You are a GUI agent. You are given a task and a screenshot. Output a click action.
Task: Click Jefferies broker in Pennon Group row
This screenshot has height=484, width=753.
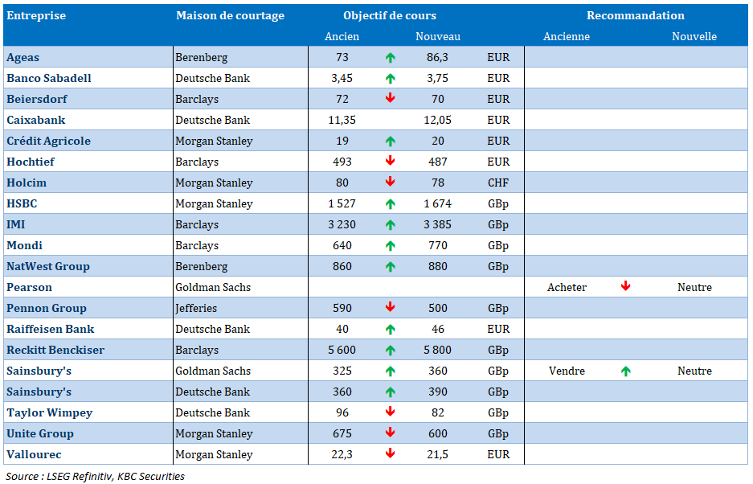[x=196, y=309]
